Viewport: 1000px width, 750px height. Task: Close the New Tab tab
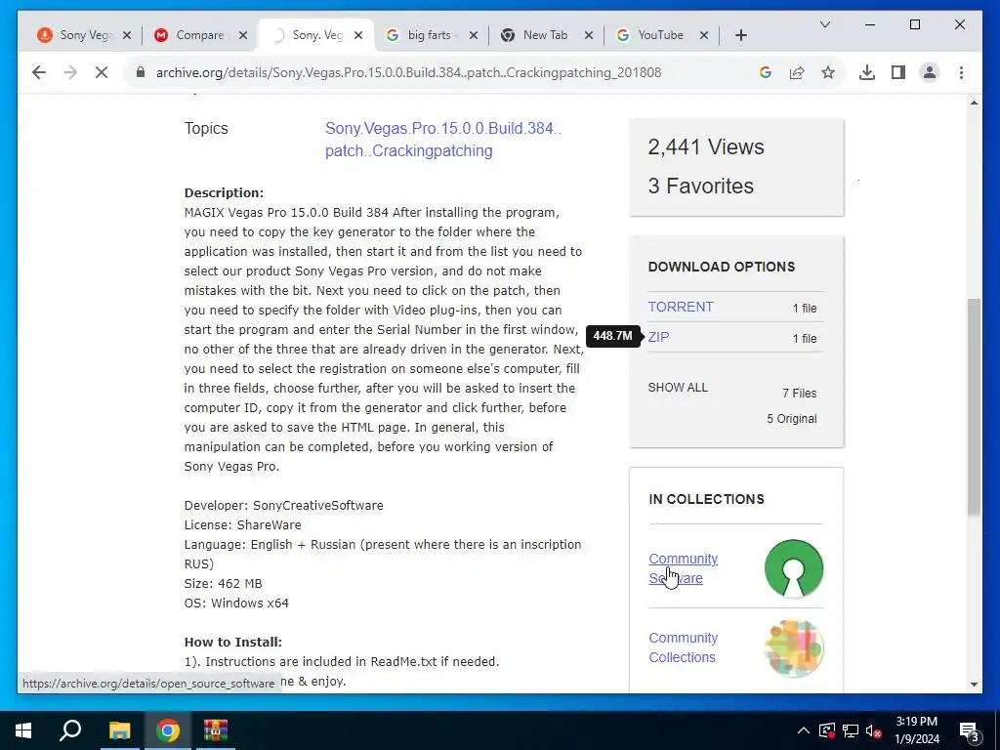coord(589,36)
